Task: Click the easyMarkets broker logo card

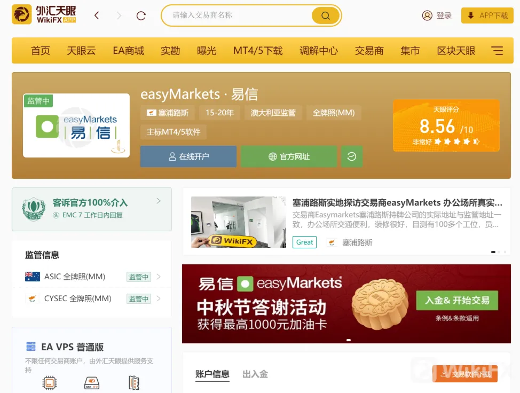Action: [x=76, y=125]
